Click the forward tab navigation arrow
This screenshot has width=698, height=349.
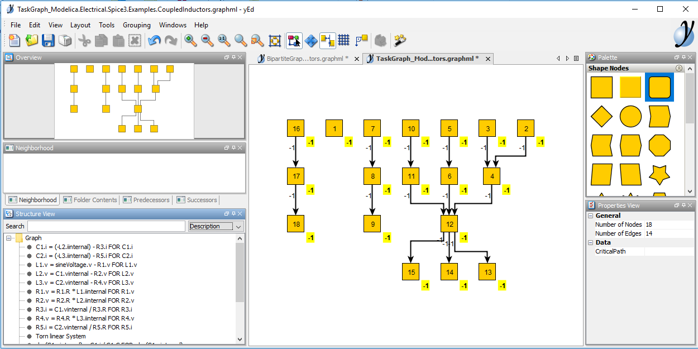567,58
